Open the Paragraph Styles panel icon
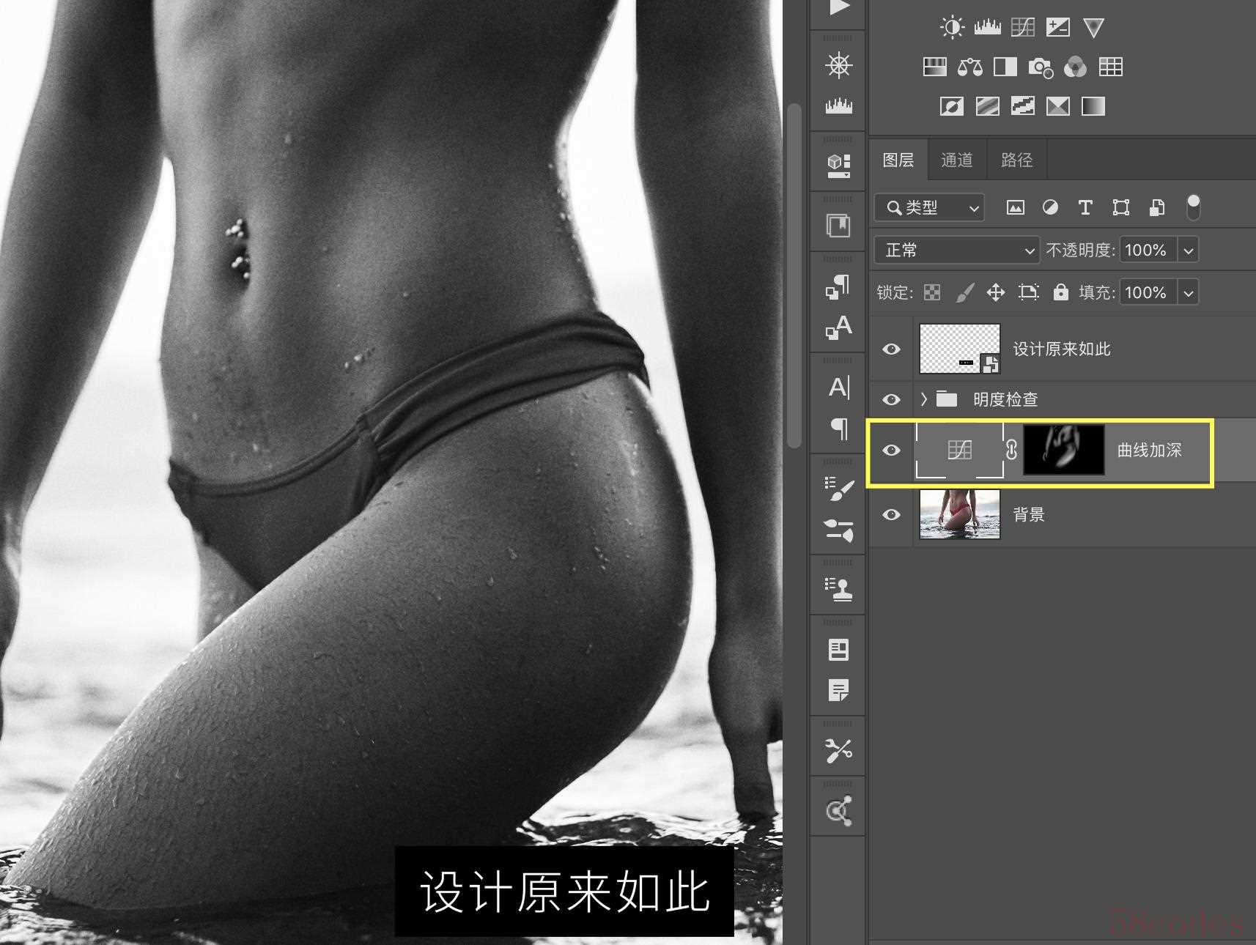Viewport: 1256px width, 945px height. point(839,286)
